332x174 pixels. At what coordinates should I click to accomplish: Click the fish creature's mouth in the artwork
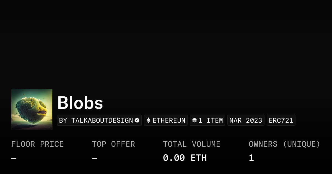[x=42, y=112]
